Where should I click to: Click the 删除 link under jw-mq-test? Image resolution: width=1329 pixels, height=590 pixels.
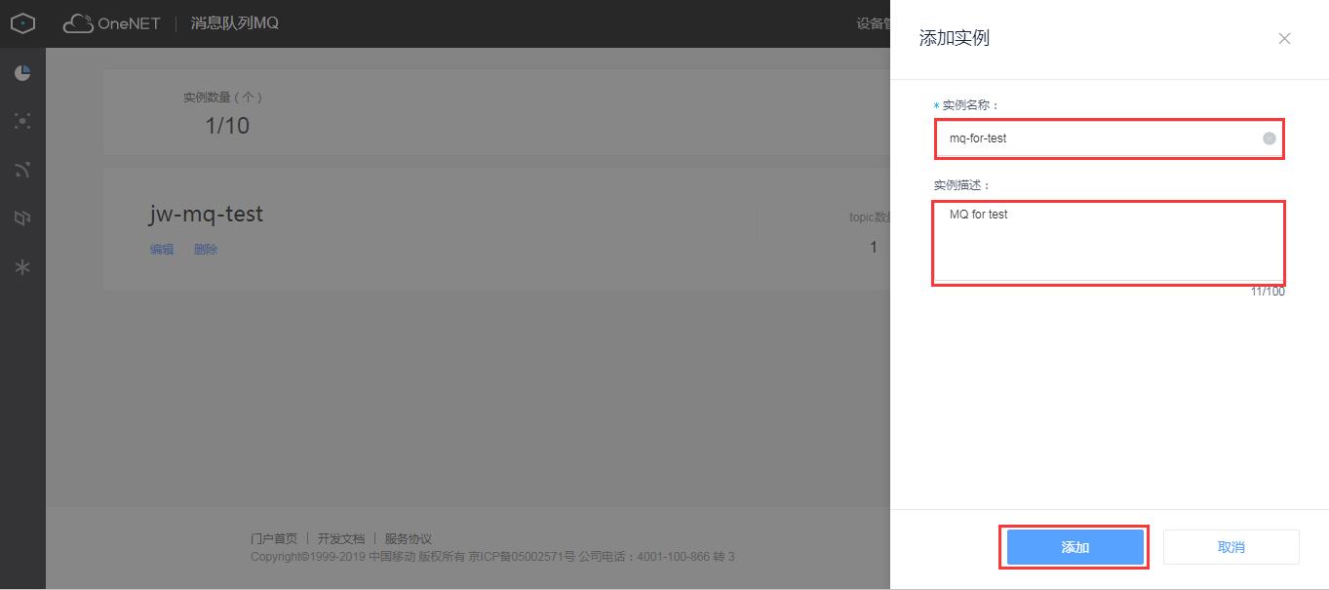tap(206, 250)
